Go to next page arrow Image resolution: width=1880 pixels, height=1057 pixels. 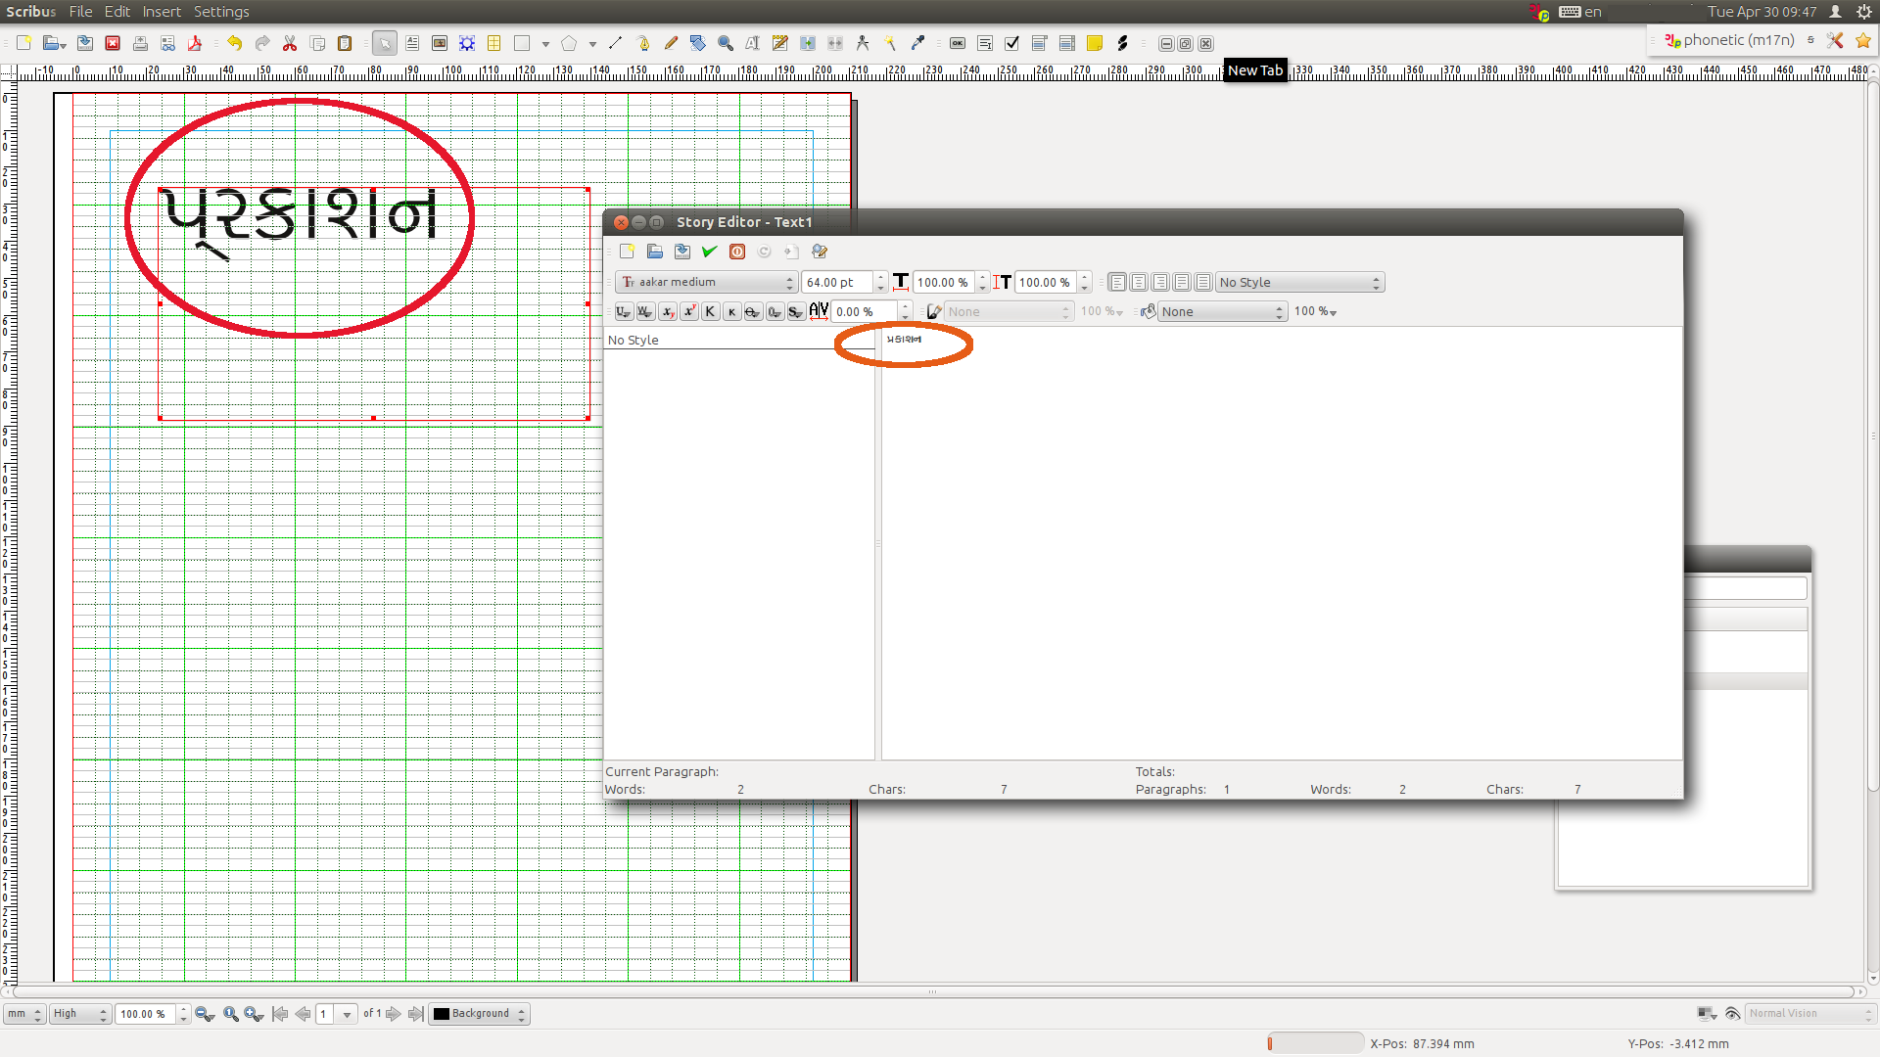pyautogui.click(x=394, y=1014)
